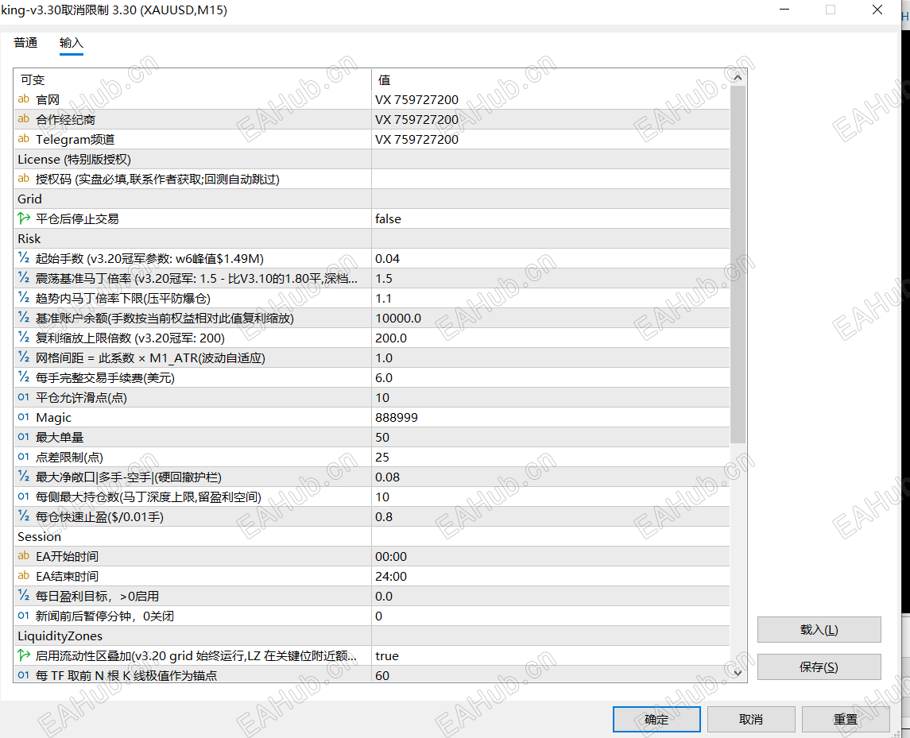Close the king-v3.30 properties dialog
Viewport: 910px width, 738px height.
click(x=877, y=10)
